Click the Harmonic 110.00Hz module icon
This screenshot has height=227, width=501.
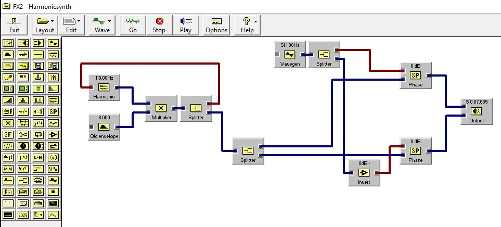(x=104, y=87)
